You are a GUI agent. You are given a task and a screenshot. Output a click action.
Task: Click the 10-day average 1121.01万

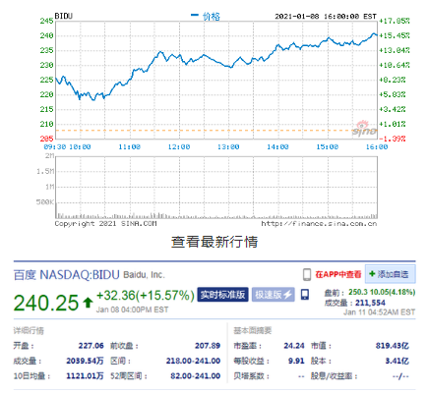pyautogui.click(x=85, y=375)
